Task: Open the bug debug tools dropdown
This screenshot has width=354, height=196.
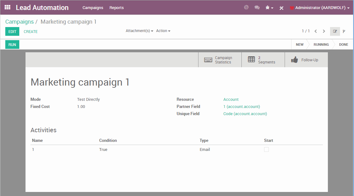Action: pos(269,8)
